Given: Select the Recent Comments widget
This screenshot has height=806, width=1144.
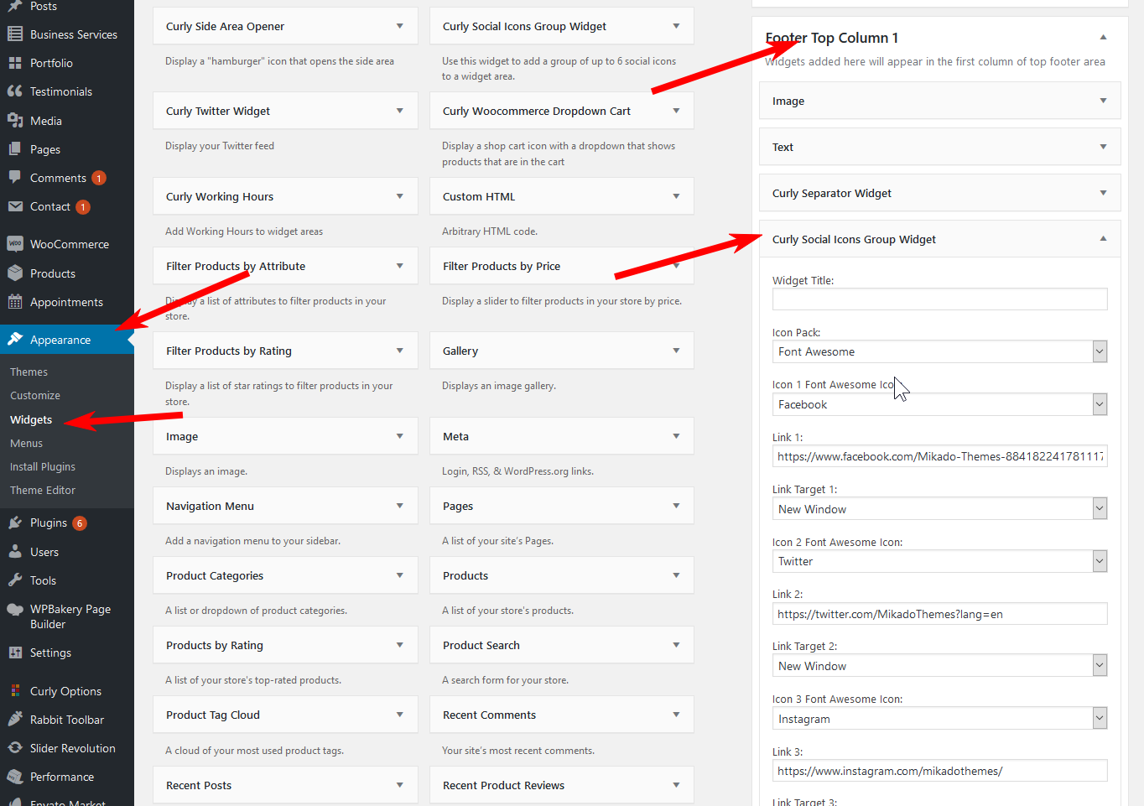Looking at the screenshot, I should (x=562, y=715).
